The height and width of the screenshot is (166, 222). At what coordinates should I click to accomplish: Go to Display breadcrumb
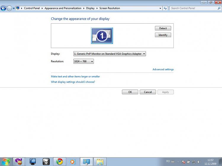click(90, 8)
